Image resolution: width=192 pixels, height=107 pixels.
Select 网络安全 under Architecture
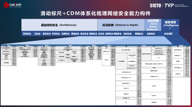[75, 34]
